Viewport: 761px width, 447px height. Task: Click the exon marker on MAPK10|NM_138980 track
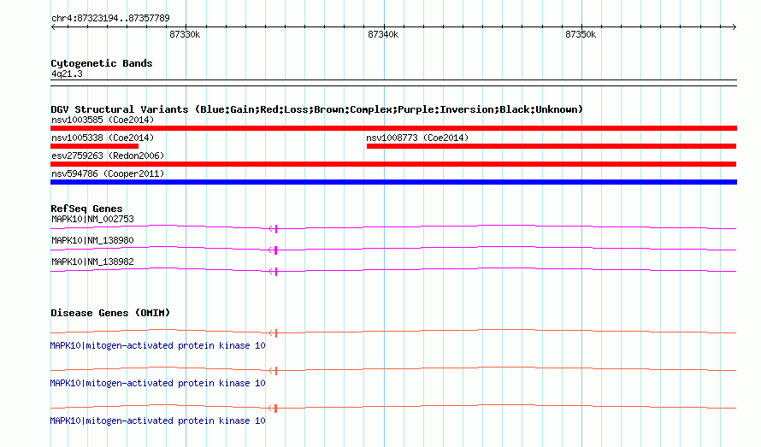[275, 250]
